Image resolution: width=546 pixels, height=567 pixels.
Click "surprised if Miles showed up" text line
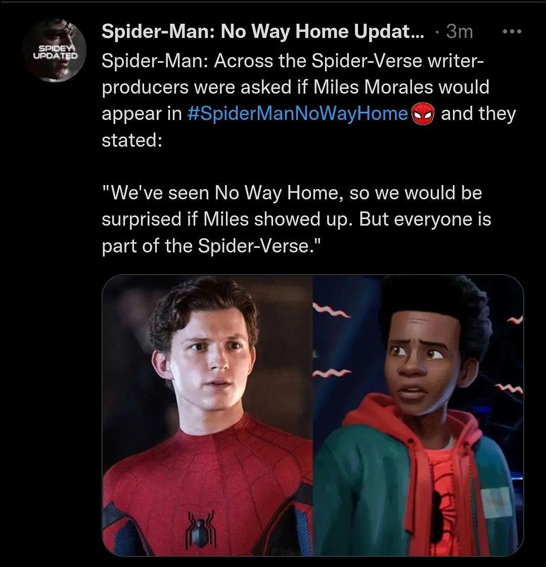227,219
